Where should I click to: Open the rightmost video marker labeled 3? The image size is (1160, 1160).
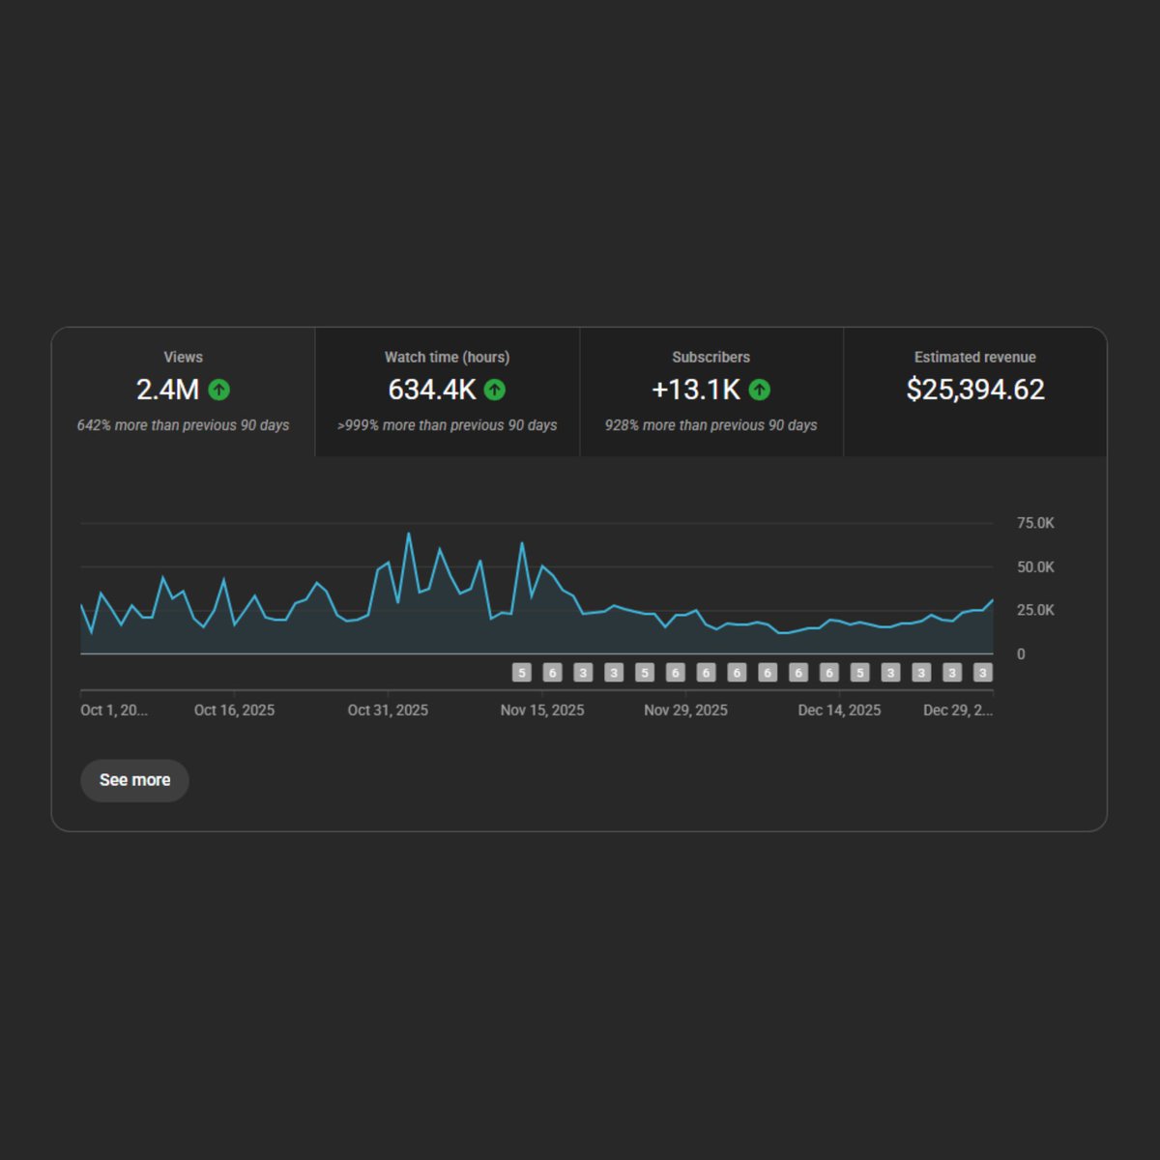[x=983, y=673]
